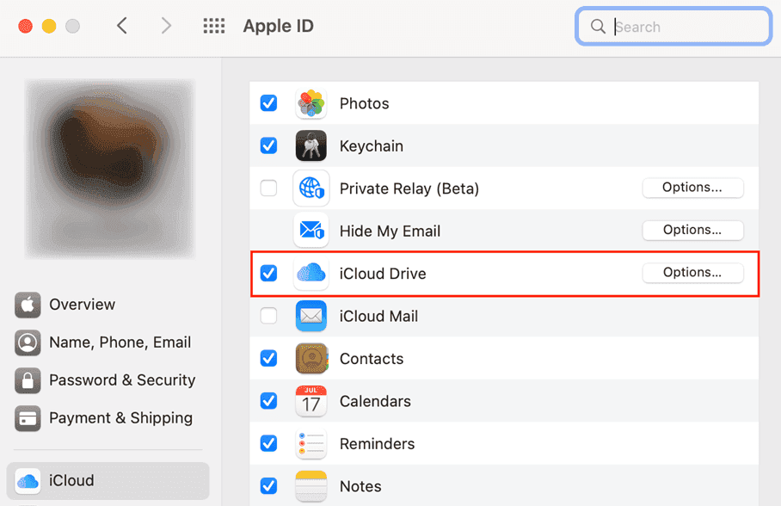This screenshot has width=781, height=506.
Task: Click the Hide My Email envelope icon
Action: [311, 231]
